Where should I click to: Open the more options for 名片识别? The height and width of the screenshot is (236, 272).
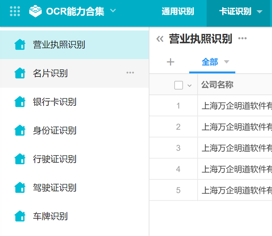pyautogui.click(x=130, y=73)
